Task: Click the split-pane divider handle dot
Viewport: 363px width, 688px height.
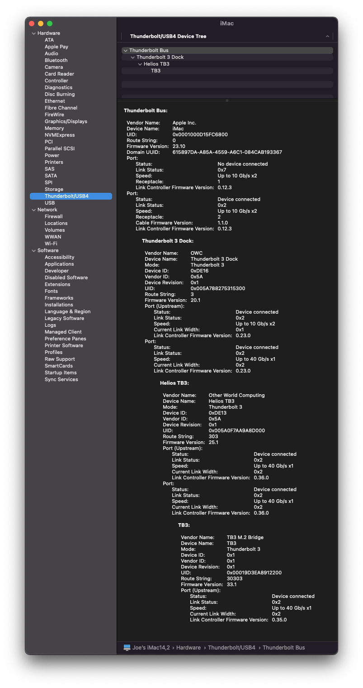Action: click(227, 100)
